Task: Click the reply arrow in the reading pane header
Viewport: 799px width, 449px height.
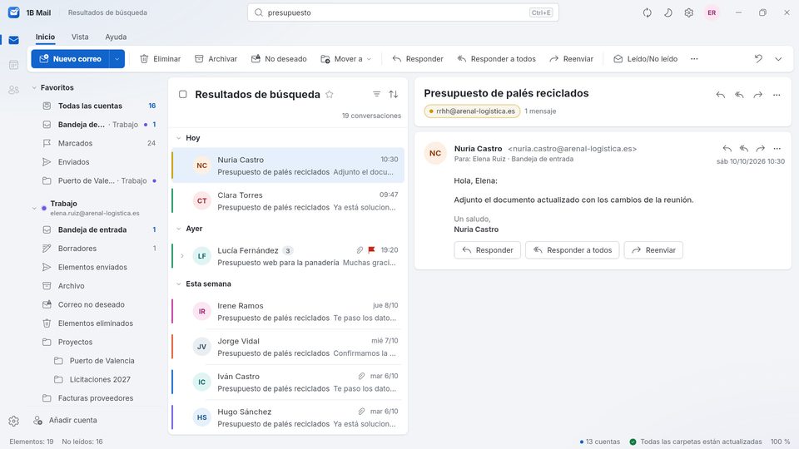Action: [x=721, y=95]
